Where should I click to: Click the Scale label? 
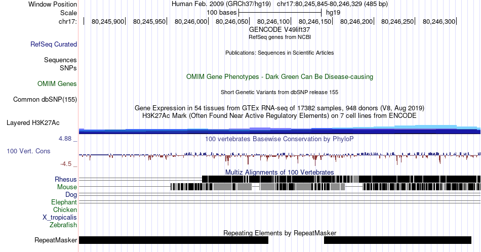tap(68, 13)
